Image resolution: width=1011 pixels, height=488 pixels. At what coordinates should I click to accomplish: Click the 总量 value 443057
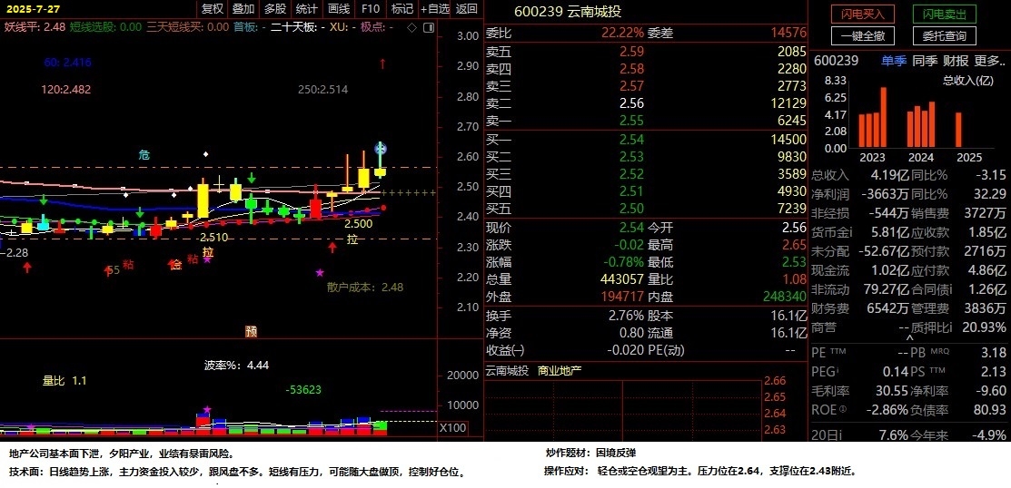(621, 279)
